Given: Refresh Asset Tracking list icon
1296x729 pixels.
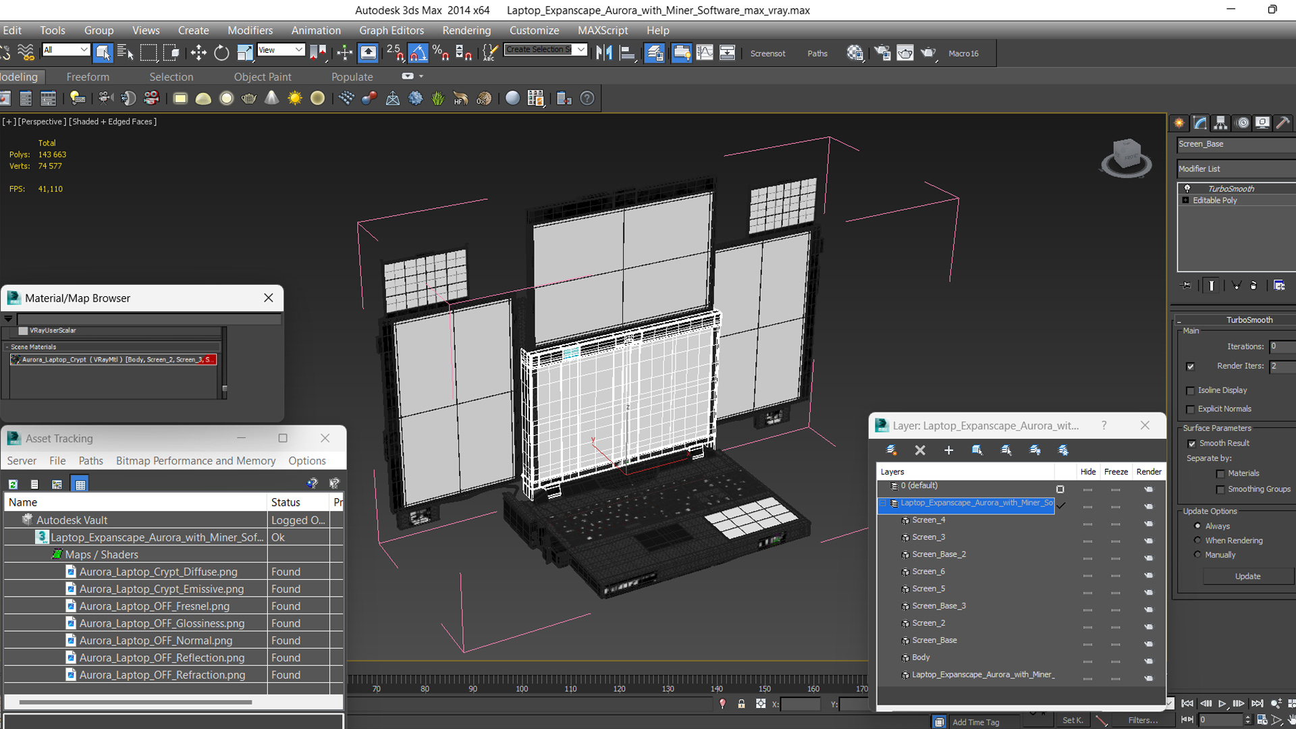Looking at the screenshot, I should point(13,484).
